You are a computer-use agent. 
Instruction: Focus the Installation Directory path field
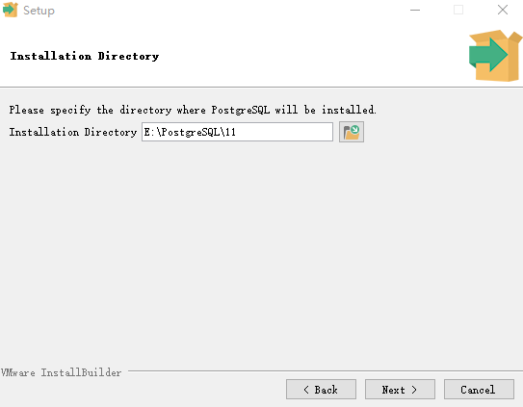237,132
